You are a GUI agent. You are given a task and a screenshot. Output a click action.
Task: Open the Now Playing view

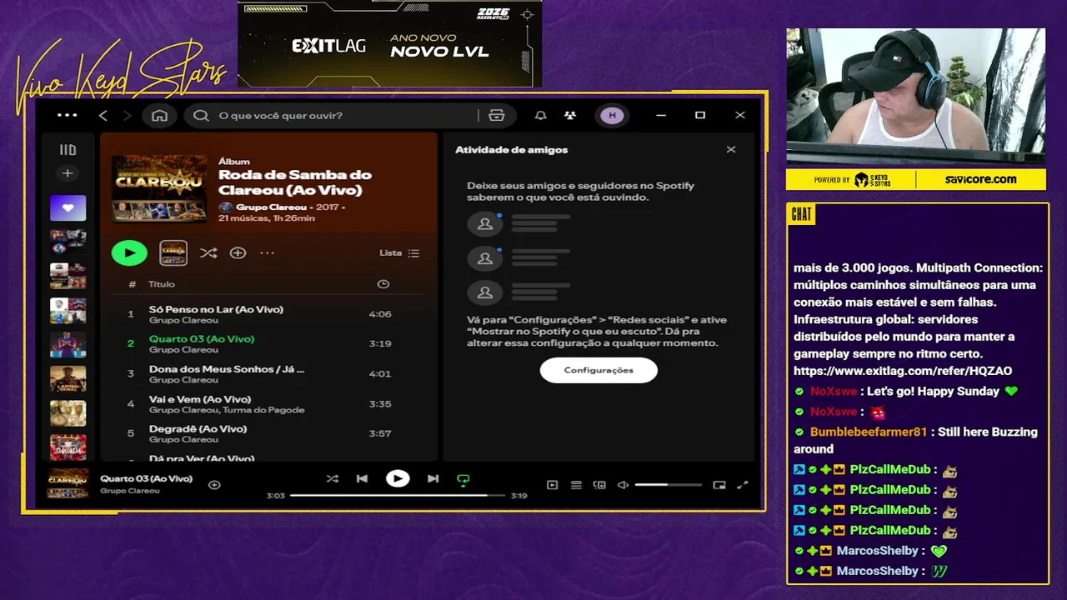pyautogui.click(x=552, y=485)
